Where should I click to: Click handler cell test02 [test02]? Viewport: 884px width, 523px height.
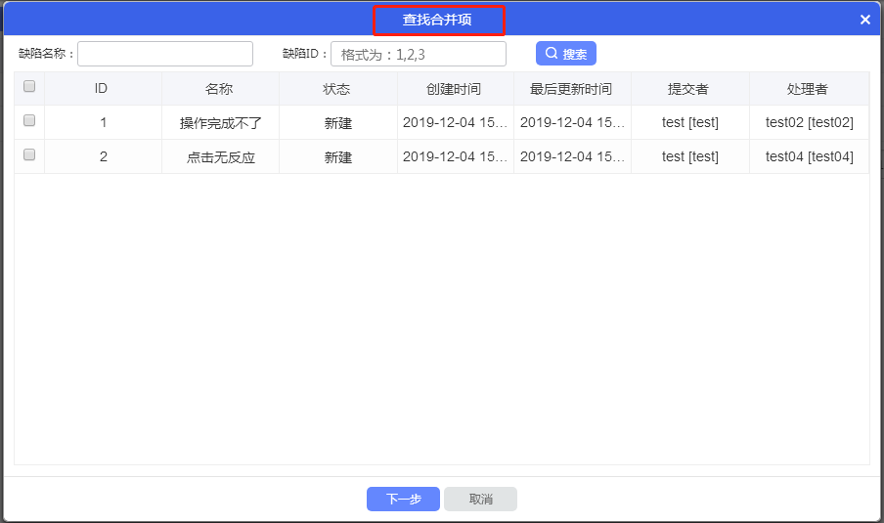(809, 123)
